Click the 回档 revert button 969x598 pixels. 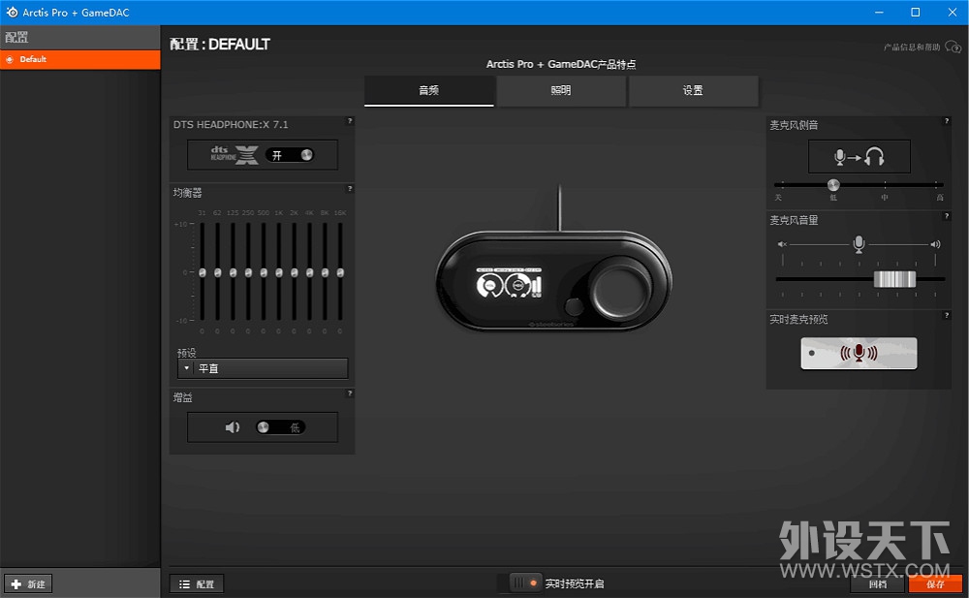coord(878,583)
